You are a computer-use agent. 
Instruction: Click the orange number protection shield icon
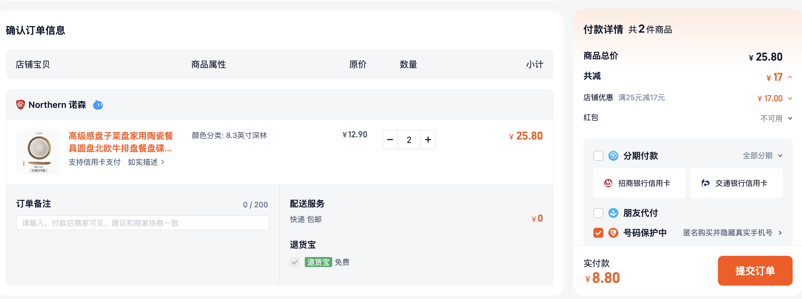click(x=613, y=233)
